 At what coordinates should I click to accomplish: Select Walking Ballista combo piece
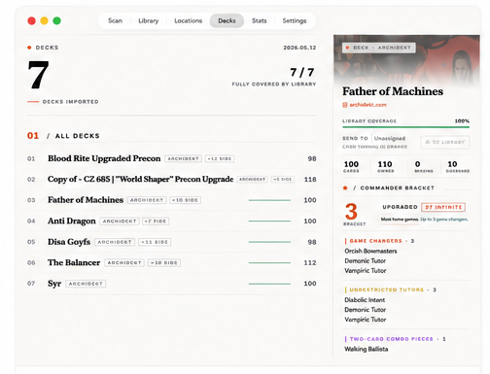click(x=367, y=349)
